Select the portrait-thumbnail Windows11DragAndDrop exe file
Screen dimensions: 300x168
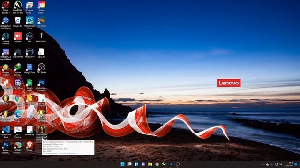click(x=41, y=133)
